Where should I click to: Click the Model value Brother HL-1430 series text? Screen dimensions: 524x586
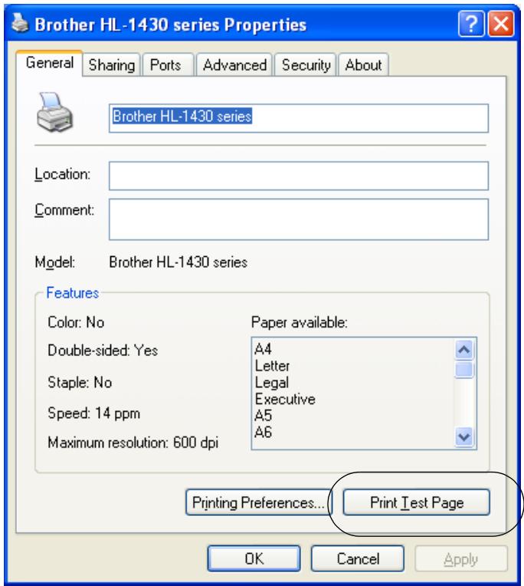178,262
